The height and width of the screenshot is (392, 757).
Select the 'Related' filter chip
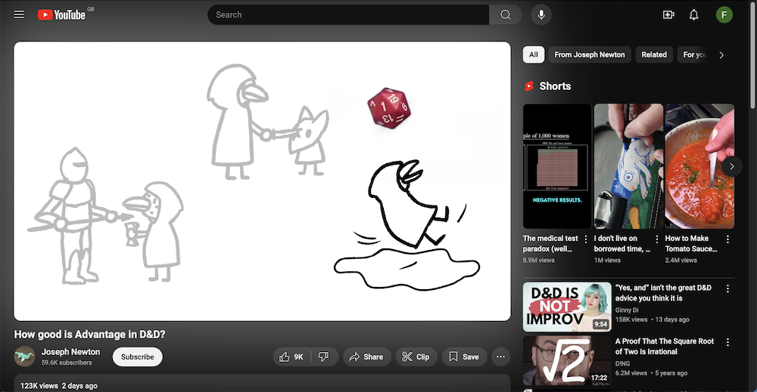click(654, 54)
